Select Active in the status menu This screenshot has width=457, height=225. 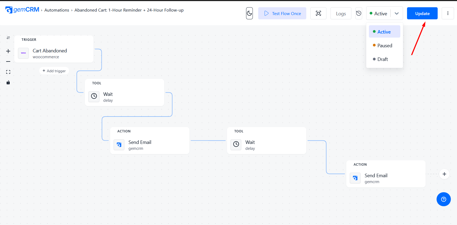pyautogui.click(x=384, y=32)
